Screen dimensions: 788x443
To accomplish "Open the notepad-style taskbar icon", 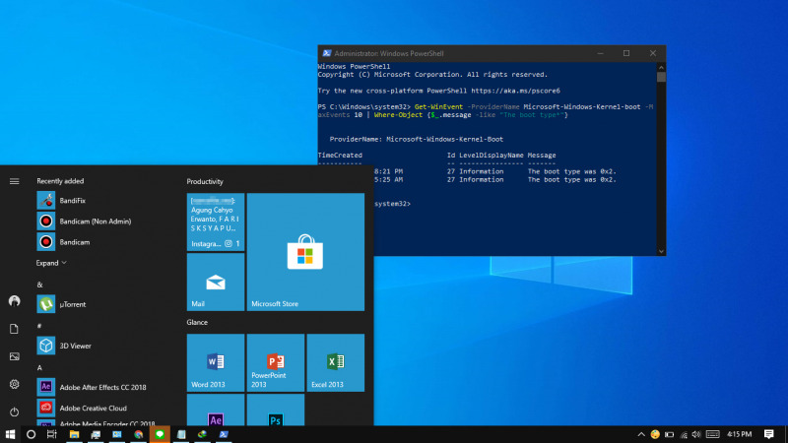I will tap(181, 434).
